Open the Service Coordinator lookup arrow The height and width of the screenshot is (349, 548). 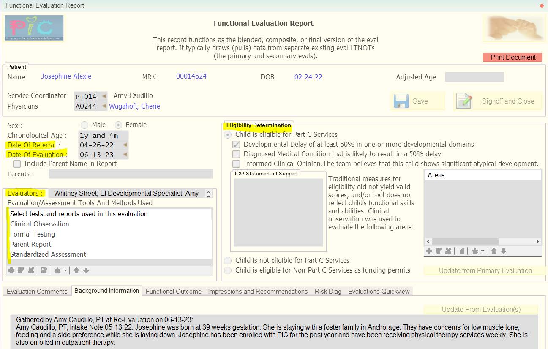[104, 96]
